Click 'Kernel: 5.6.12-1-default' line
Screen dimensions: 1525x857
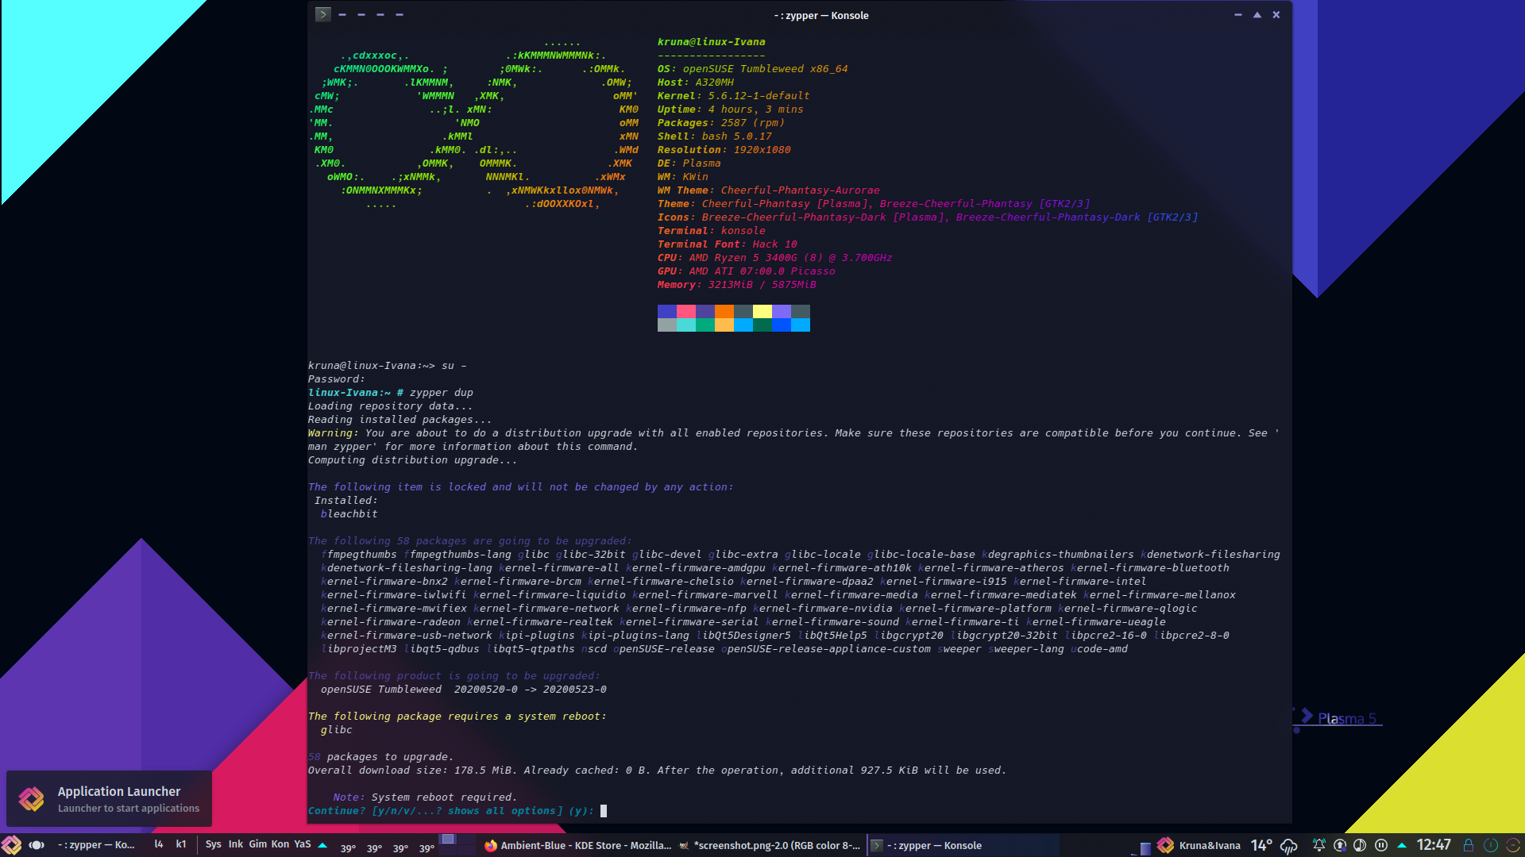(734, 96)
